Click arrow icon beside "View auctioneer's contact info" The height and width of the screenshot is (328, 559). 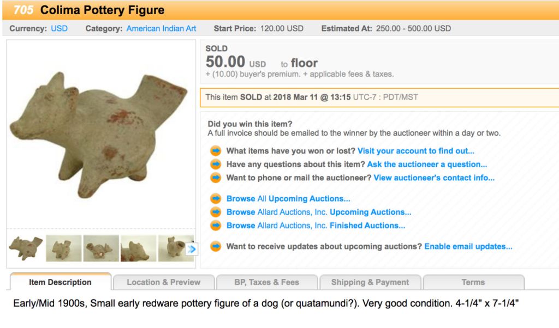(x=216, y=178)
